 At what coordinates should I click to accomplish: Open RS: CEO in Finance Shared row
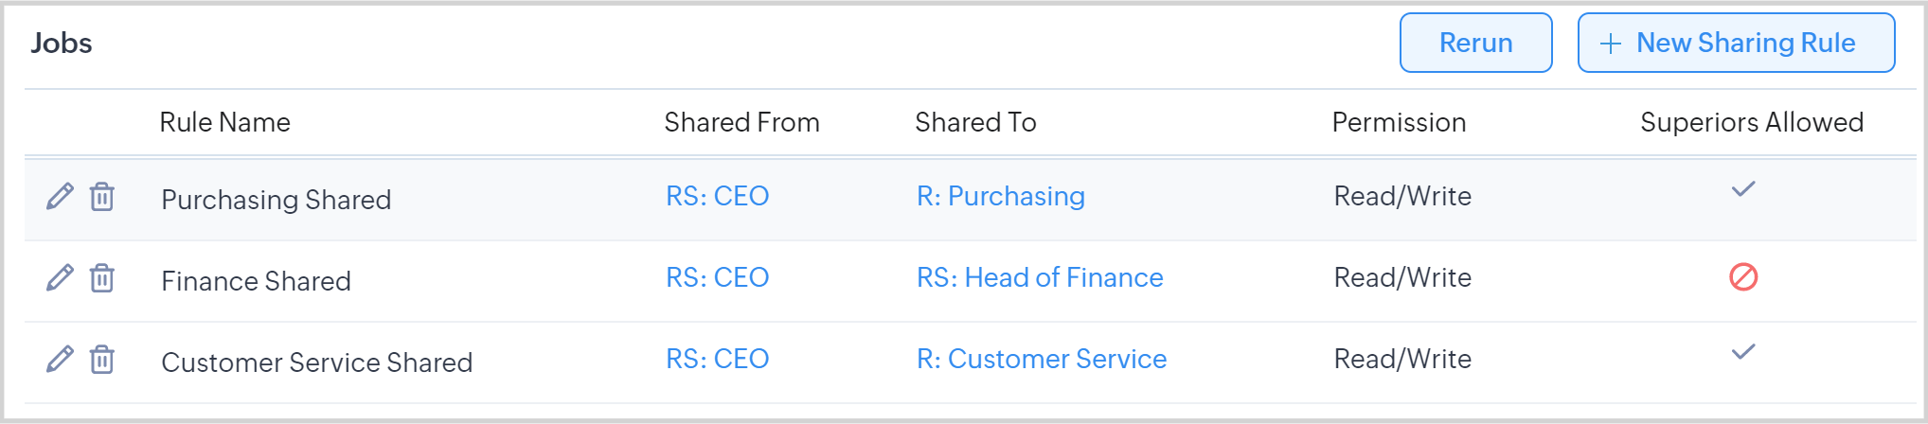(717, 277)
